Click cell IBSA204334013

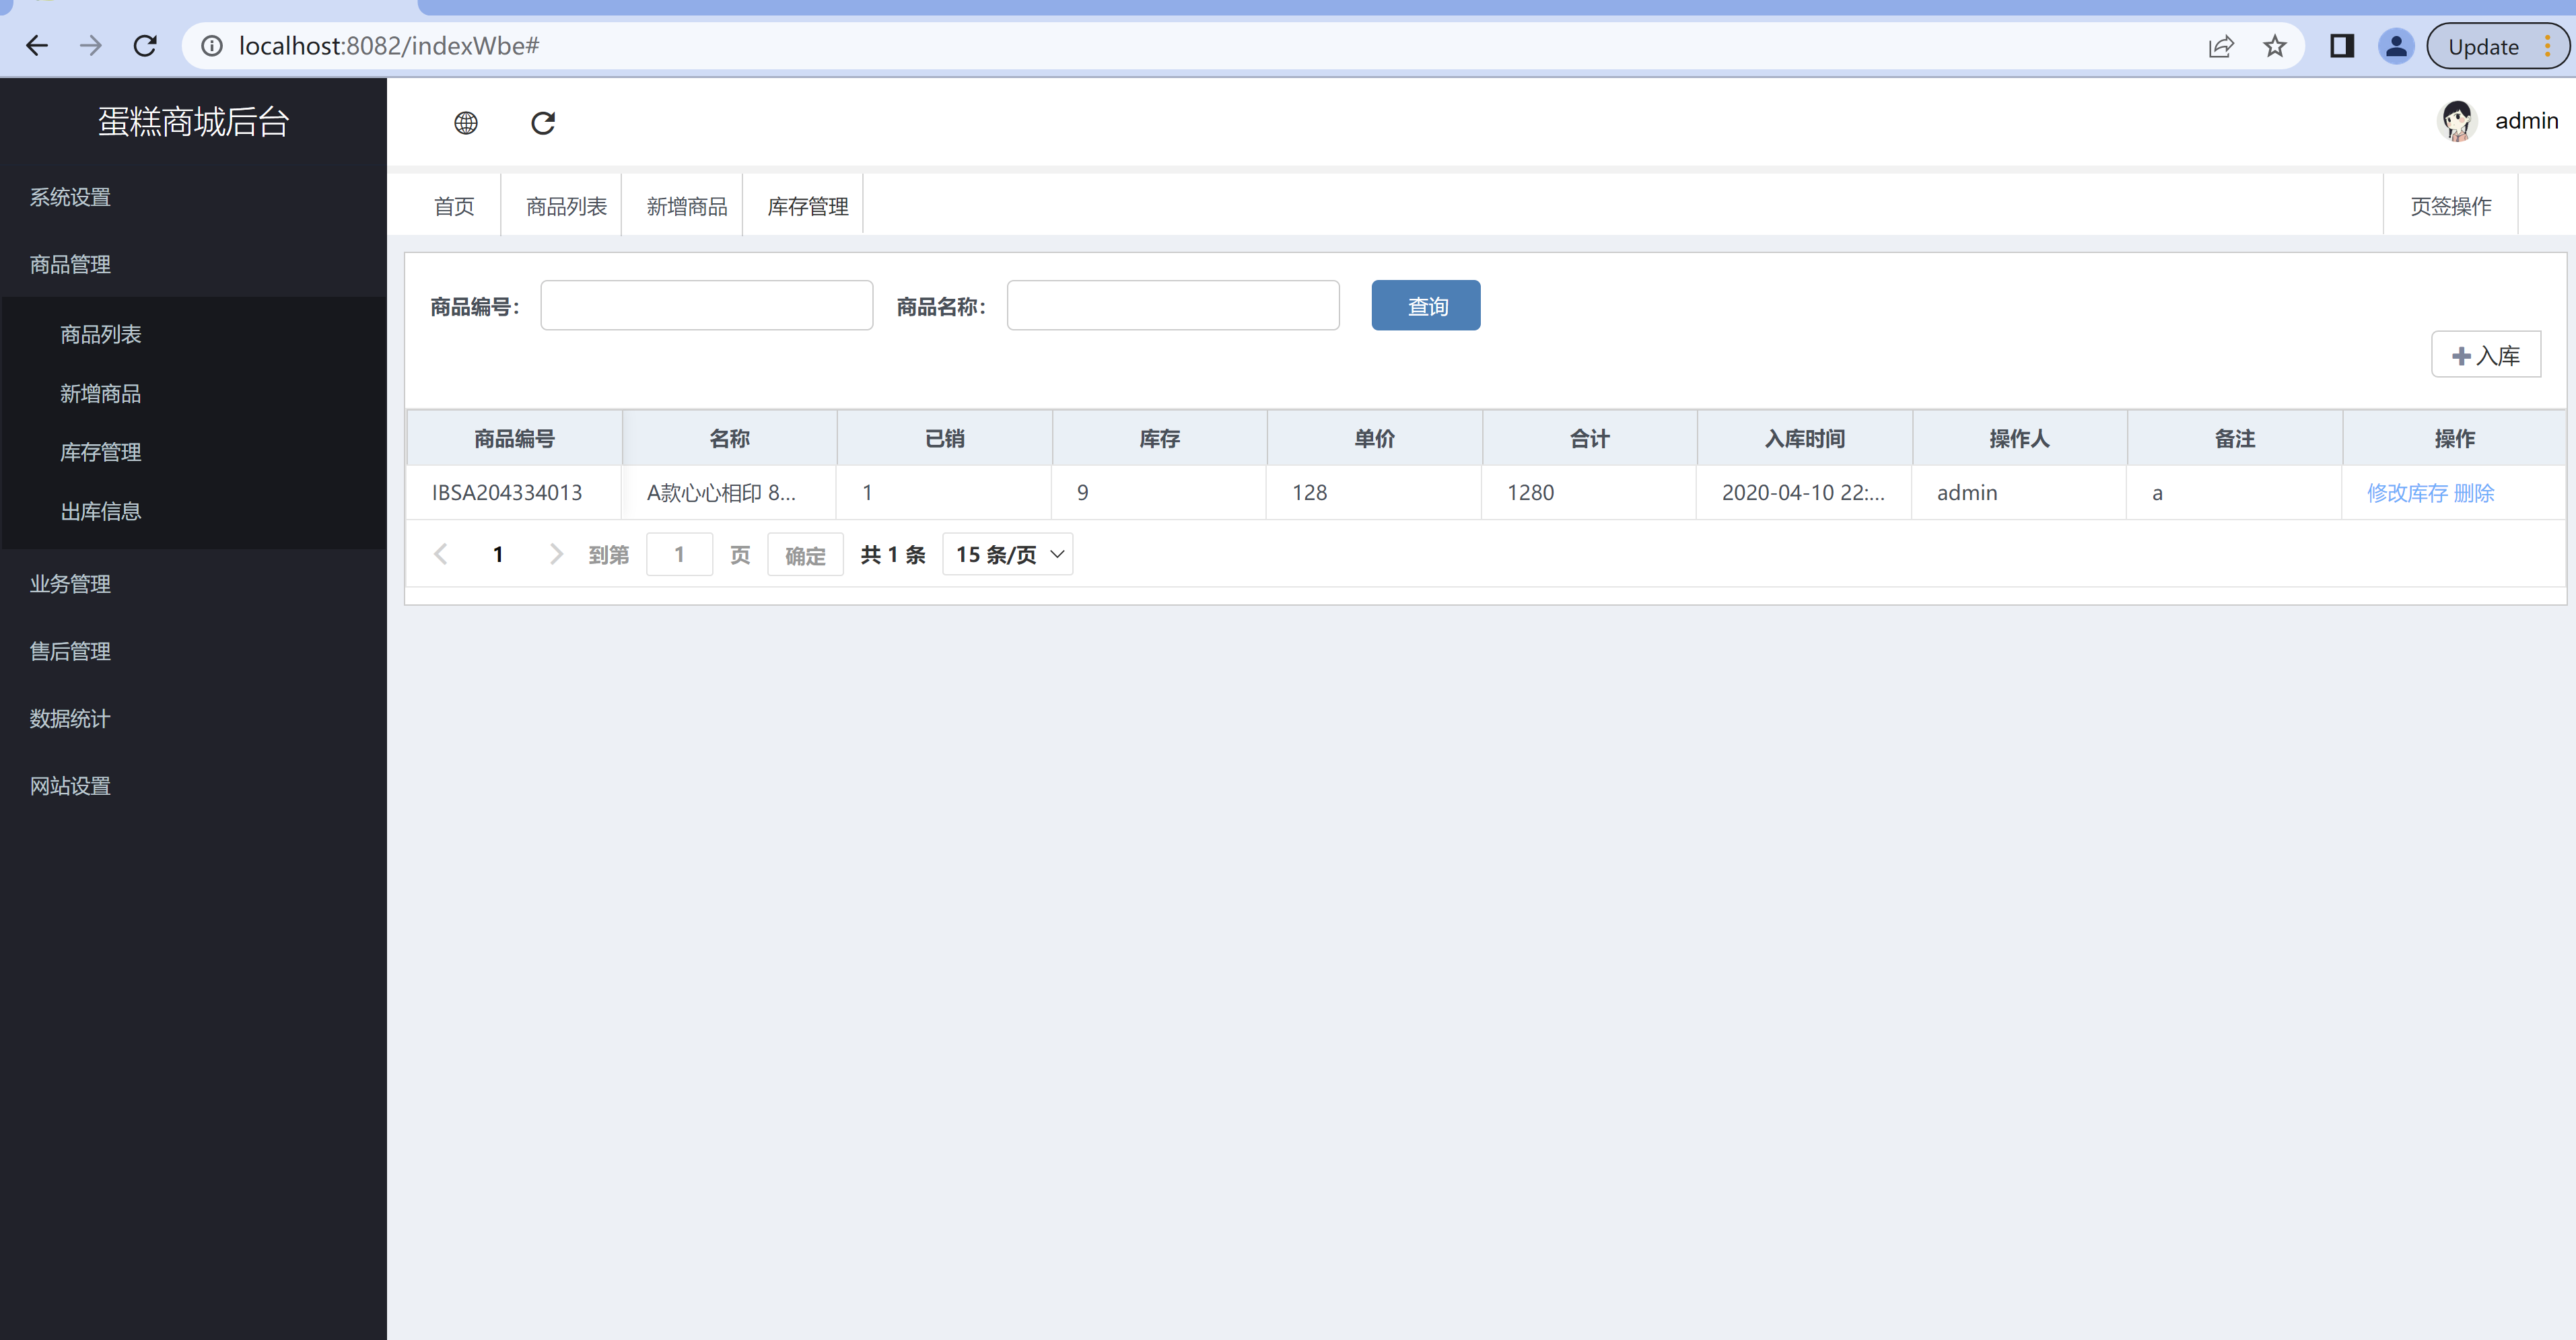(x=514, y=493)
